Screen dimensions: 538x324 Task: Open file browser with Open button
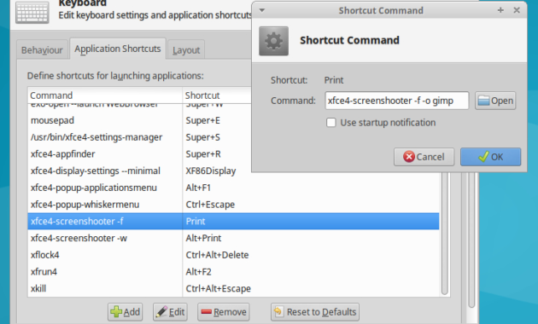(x=495, y=101)
